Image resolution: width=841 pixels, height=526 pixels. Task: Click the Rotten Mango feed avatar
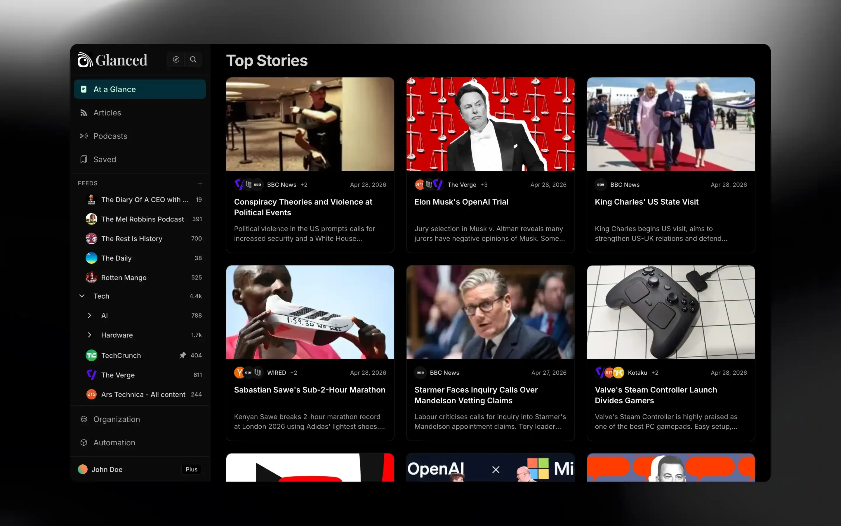coord(91,277)
